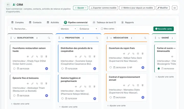Add a card under Négociation column
Image resolution: width=184 pixels, height=109 pixels.
tap(116, 106)
